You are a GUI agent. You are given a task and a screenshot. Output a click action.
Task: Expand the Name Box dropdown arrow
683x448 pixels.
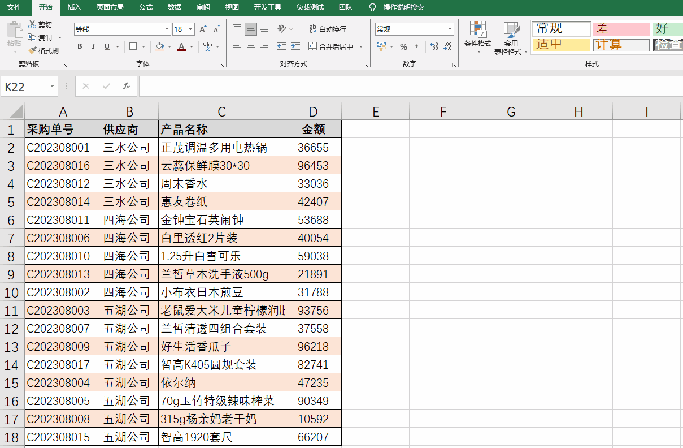[53, 87]
